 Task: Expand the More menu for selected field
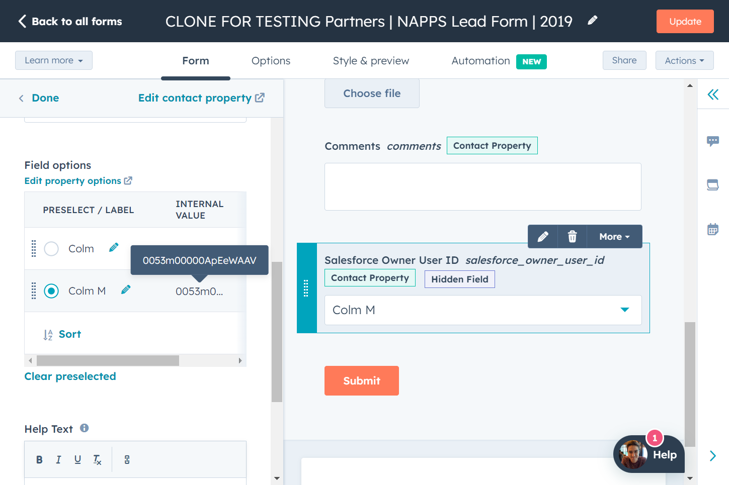[x=614, y=237]
